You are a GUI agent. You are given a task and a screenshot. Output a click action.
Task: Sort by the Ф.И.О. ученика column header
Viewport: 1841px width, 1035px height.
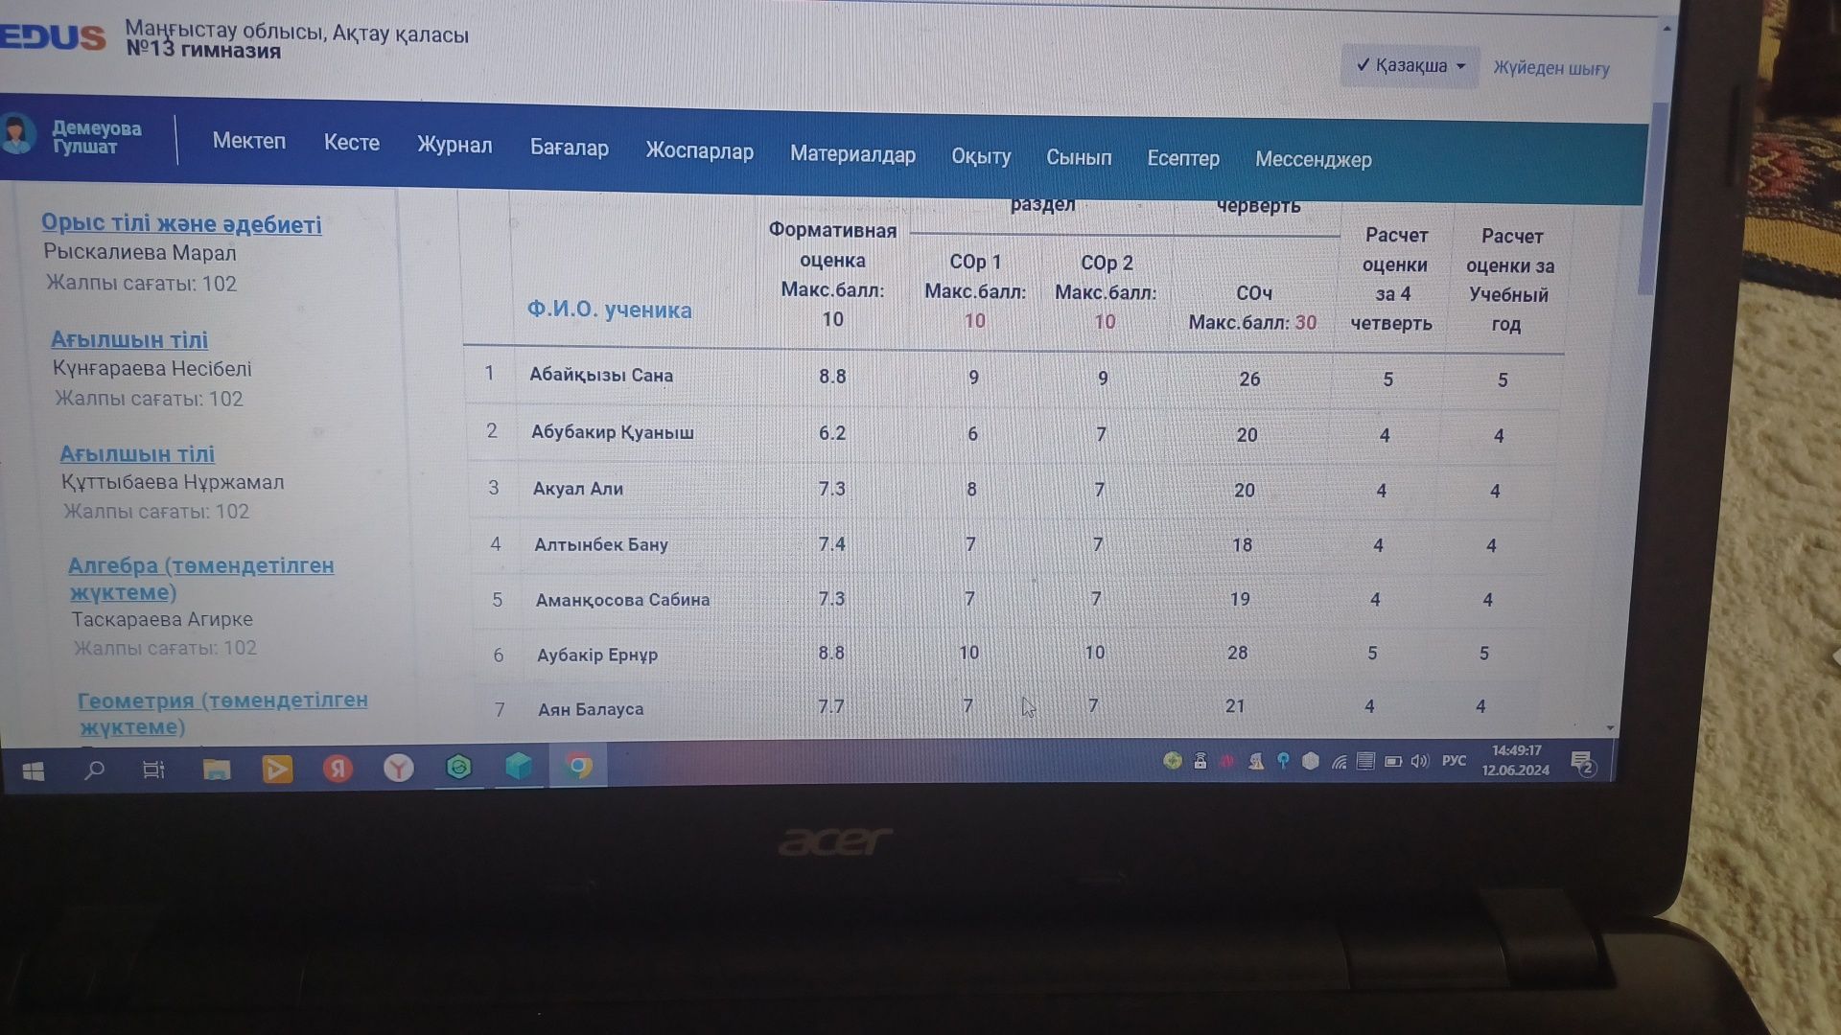[609, 310]
